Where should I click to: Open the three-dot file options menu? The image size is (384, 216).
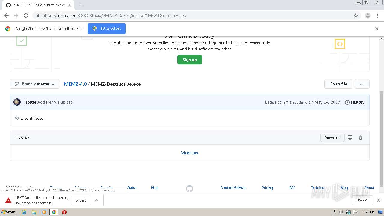362,84
